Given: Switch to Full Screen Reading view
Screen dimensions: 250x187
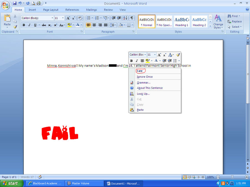Looking at the screenshot, I should pos(189,177).
